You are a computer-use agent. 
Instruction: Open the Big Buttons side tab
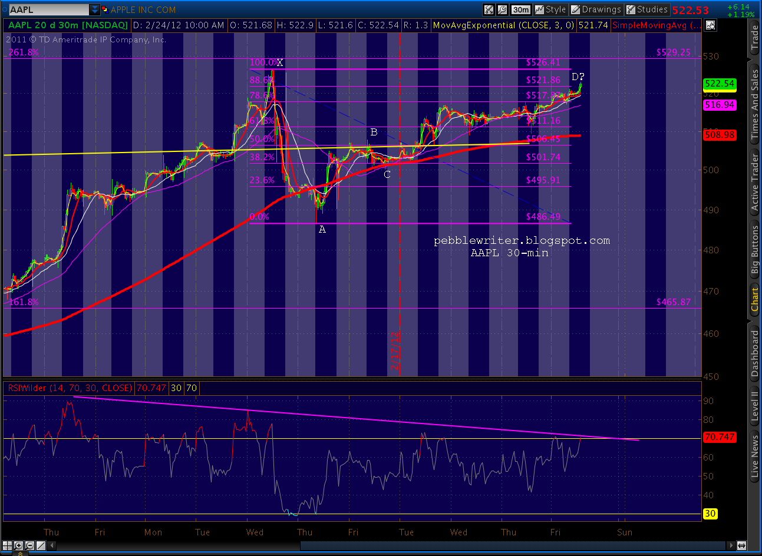click(754, 250)
